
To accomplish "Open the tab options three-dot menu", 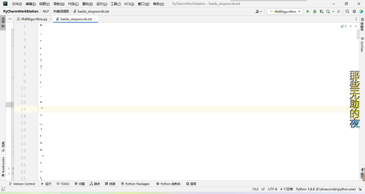I will coord(356,19).
